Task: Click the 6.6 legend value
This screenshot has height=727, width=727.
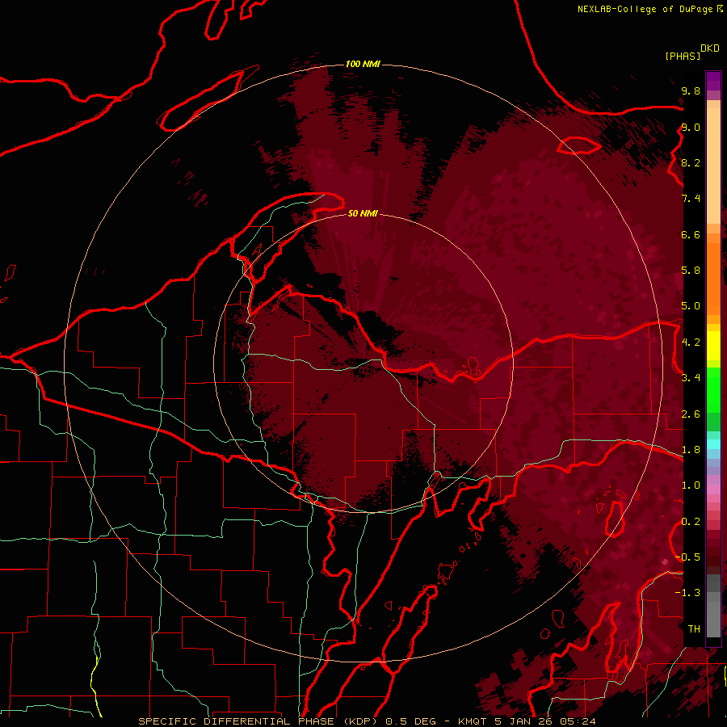Action: click(691, 234)
